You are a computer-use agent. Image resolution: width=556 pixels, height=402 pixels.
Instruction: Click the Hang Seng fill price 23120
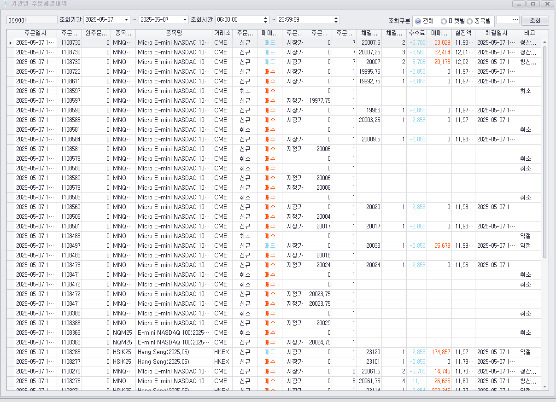coord(369,352)
